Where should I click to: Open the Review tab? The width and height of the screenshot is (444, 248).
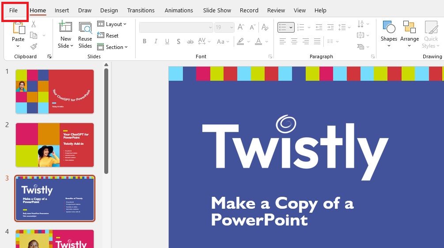[276, 11]
